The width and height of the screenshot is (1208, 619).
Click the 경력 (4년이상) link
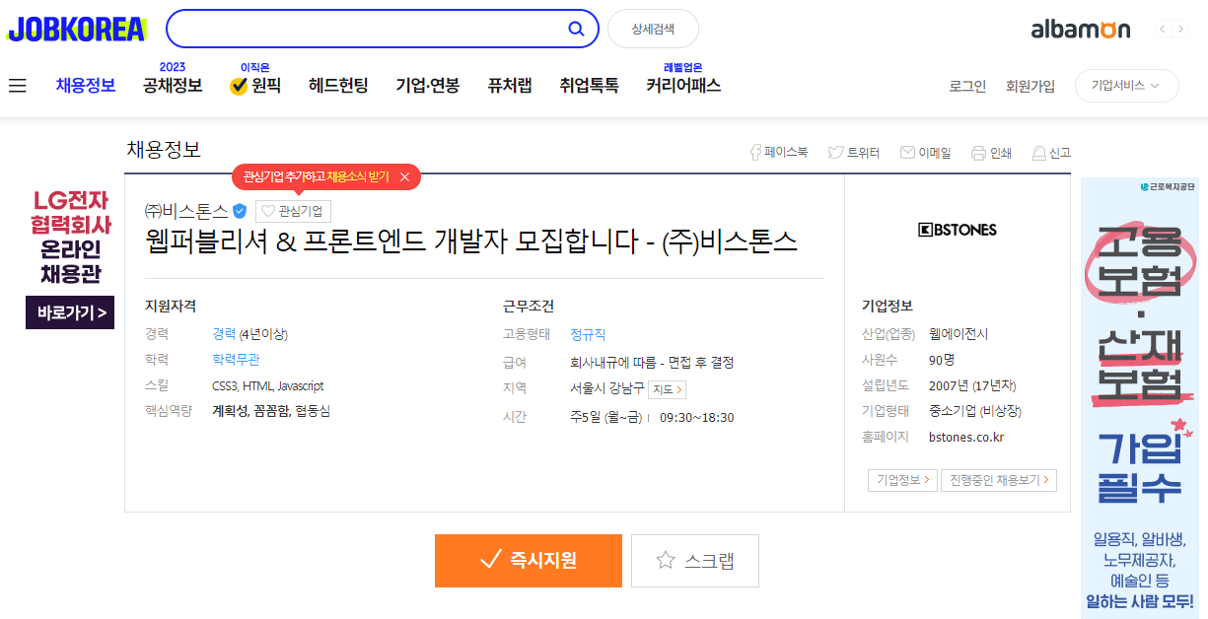pos(249,334)
